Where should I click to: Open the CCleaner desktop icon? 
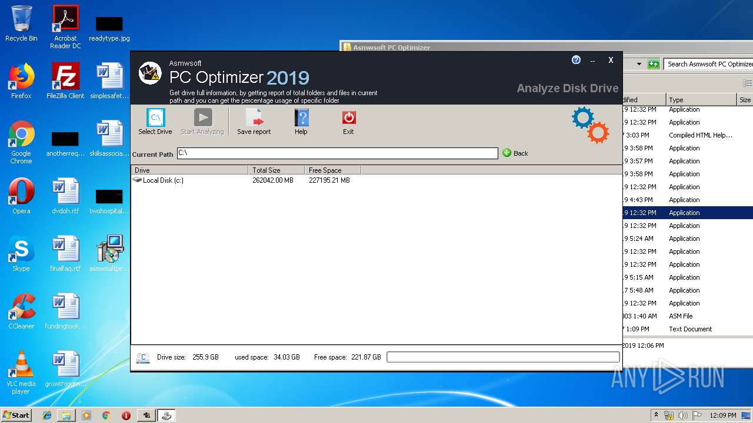click(21, 311)
